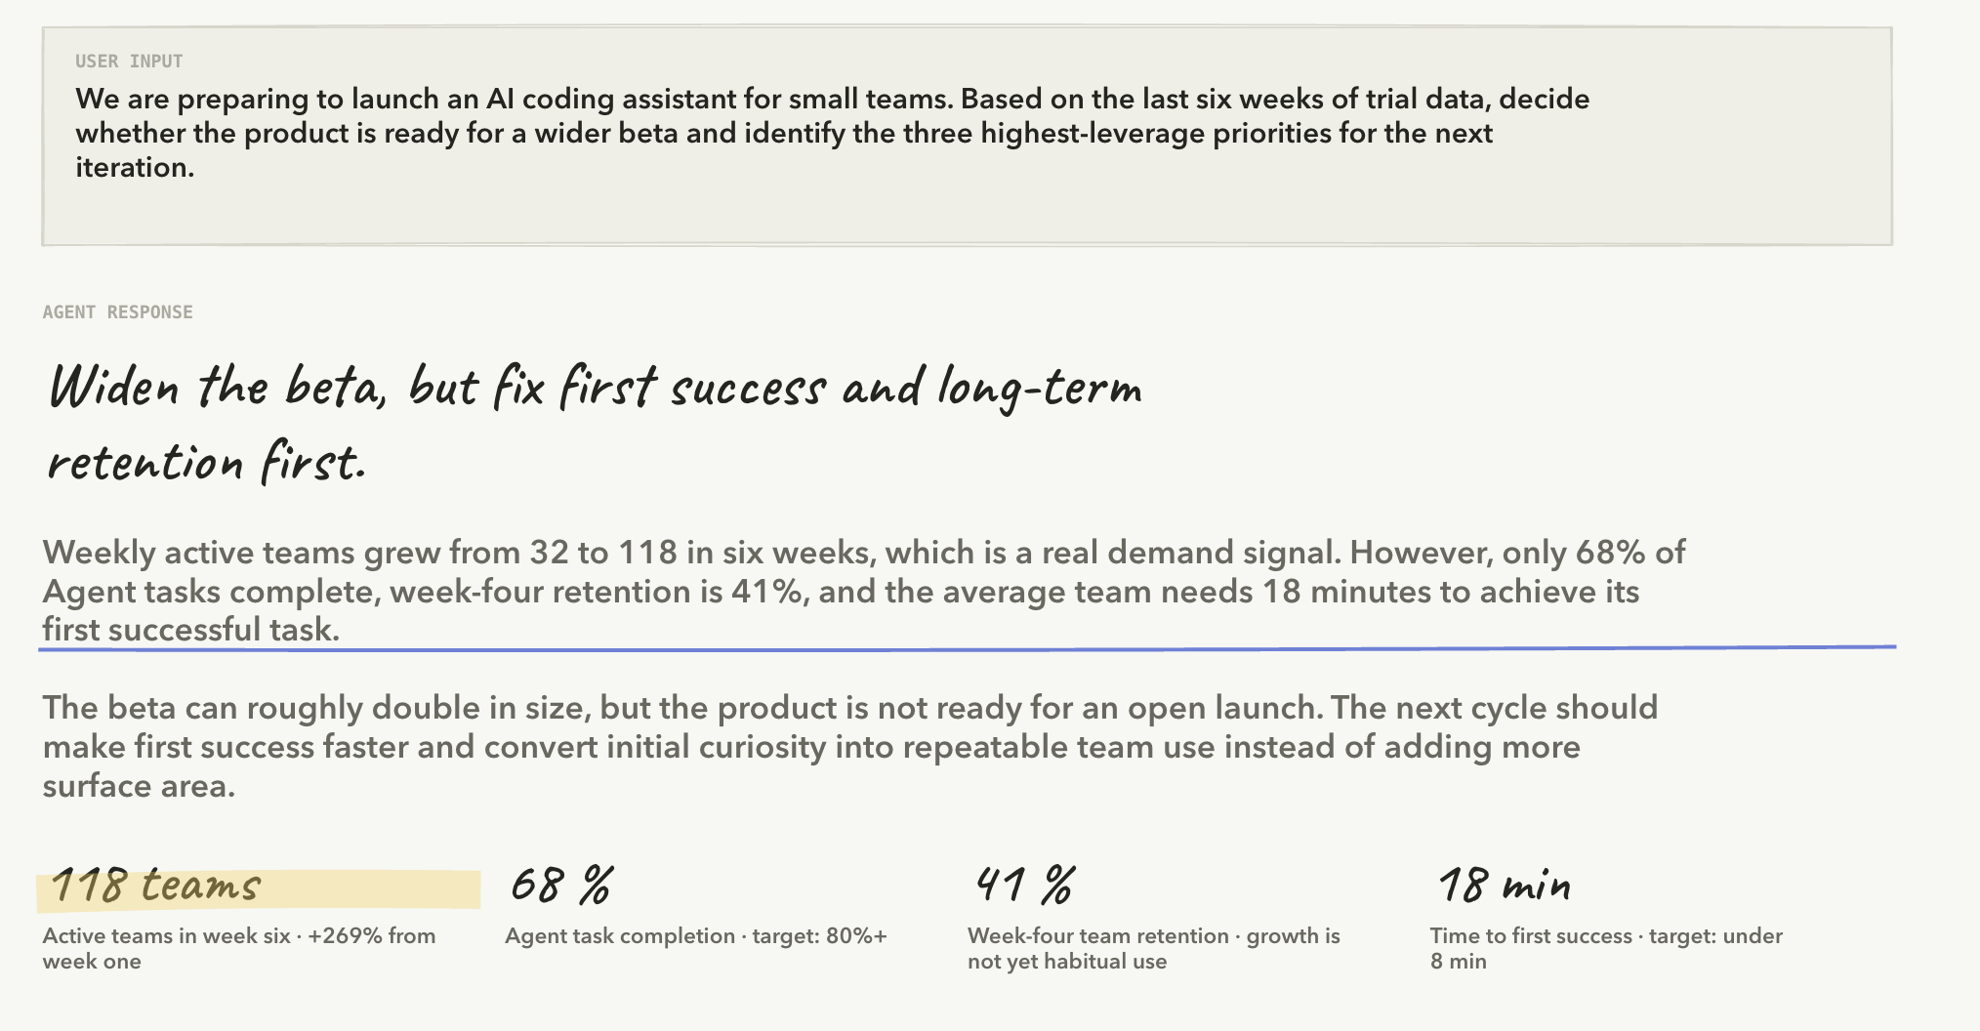The width and height of the screenshot is (1980, 1031).
Task: Click the '68 %' metric value
Action: pos(562,886)
